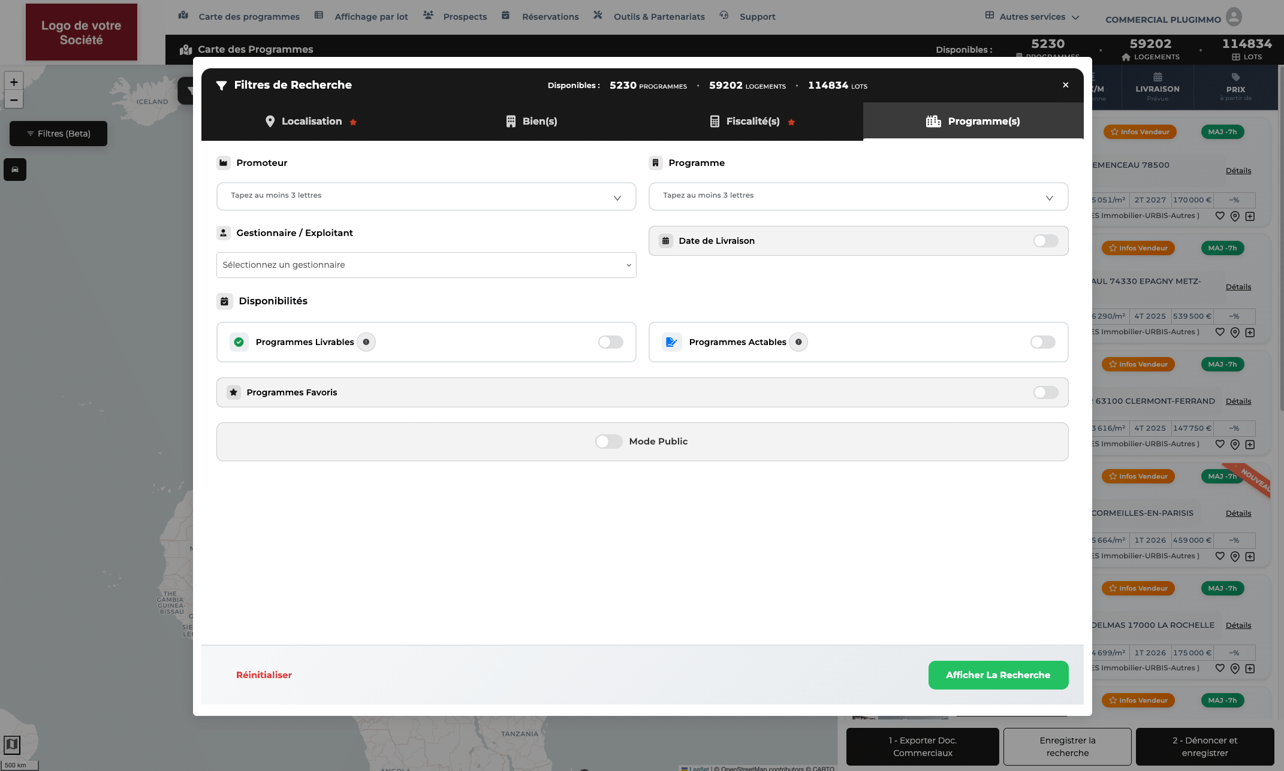Screen dimensions: 1284x771
Task: Click heart favorite icon on EMENCEAU 78500 listing
Action: [1220, 216]
